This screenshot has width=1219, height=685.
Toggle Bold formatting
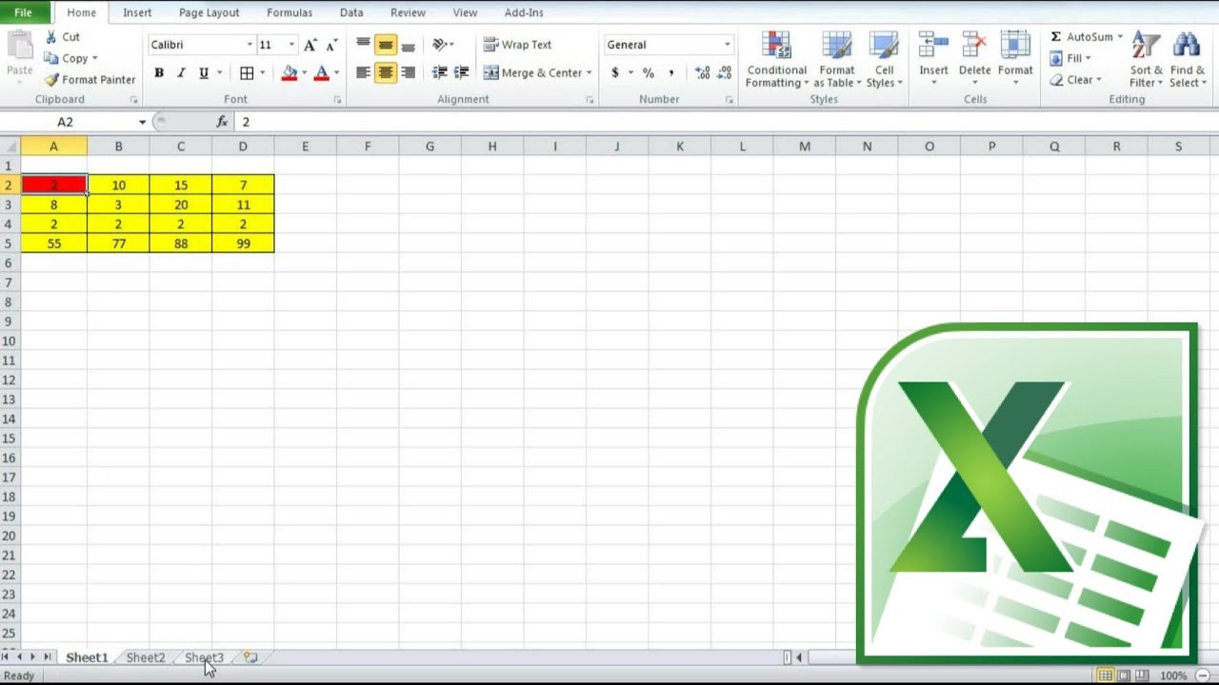pyautogui.click(x=159, y=73)
